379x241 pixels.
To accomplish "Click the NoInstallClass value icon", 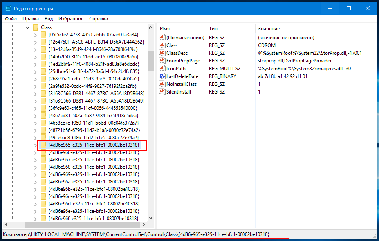I will pyautogui.click(x=162, y=84).
